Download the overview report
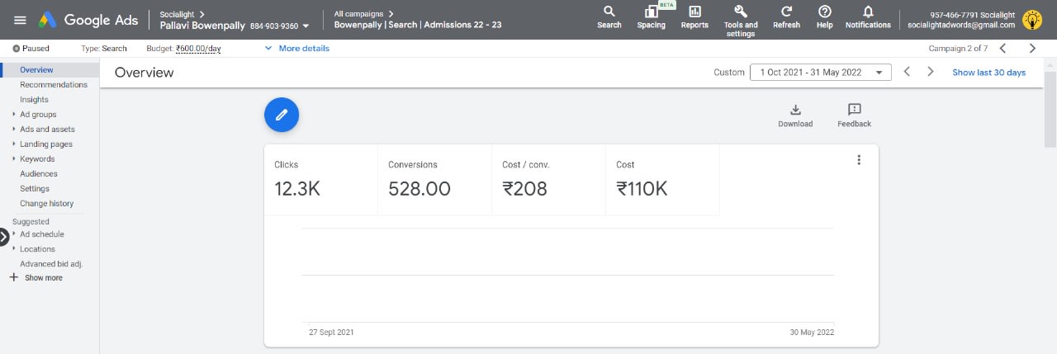 (795, 110)
